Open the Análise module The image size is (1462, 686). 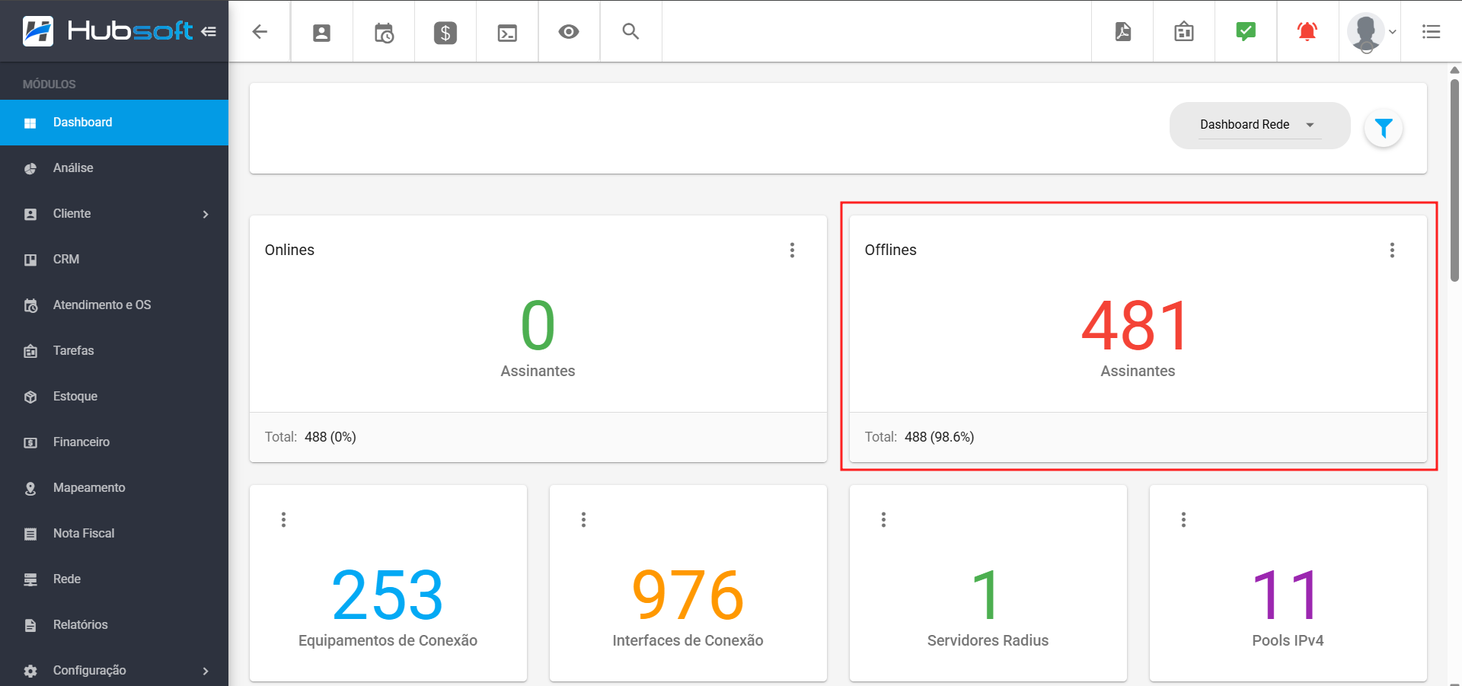pyautogui.click(x=114, y=168)
